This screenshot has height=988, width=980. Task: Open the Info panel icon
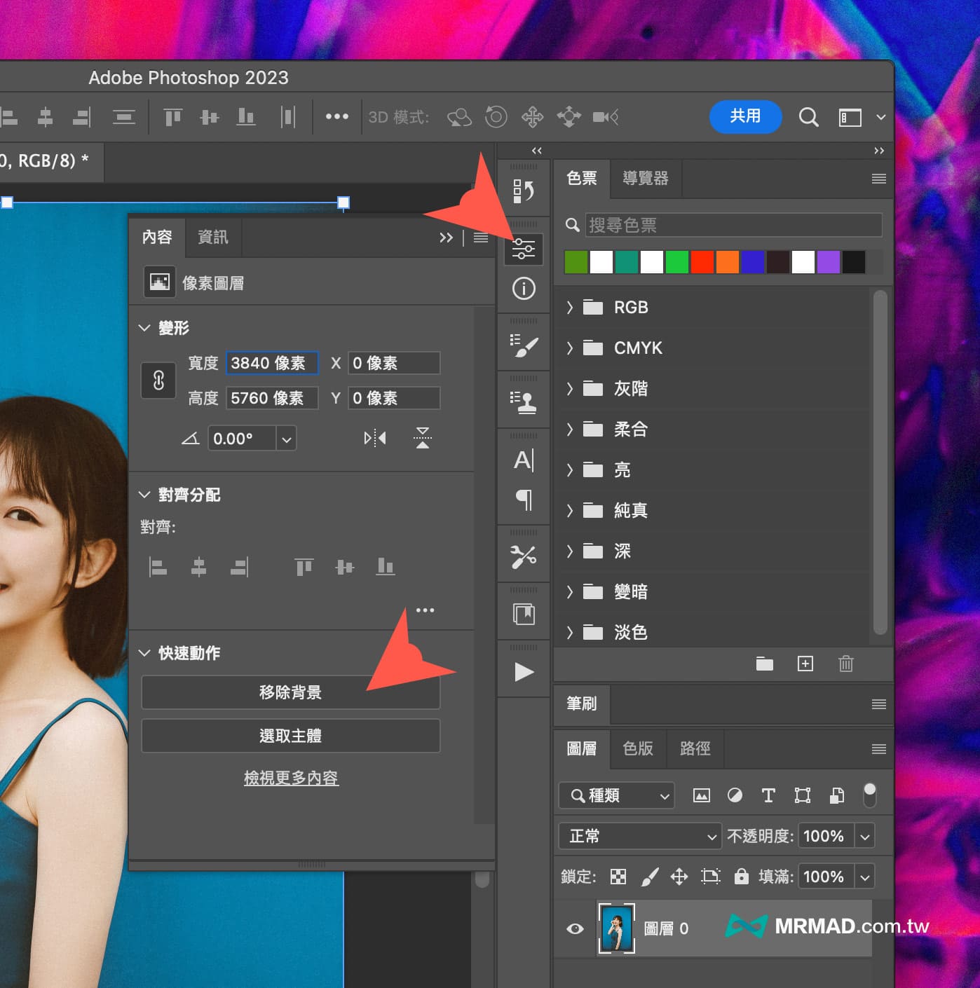pos(523,289)
